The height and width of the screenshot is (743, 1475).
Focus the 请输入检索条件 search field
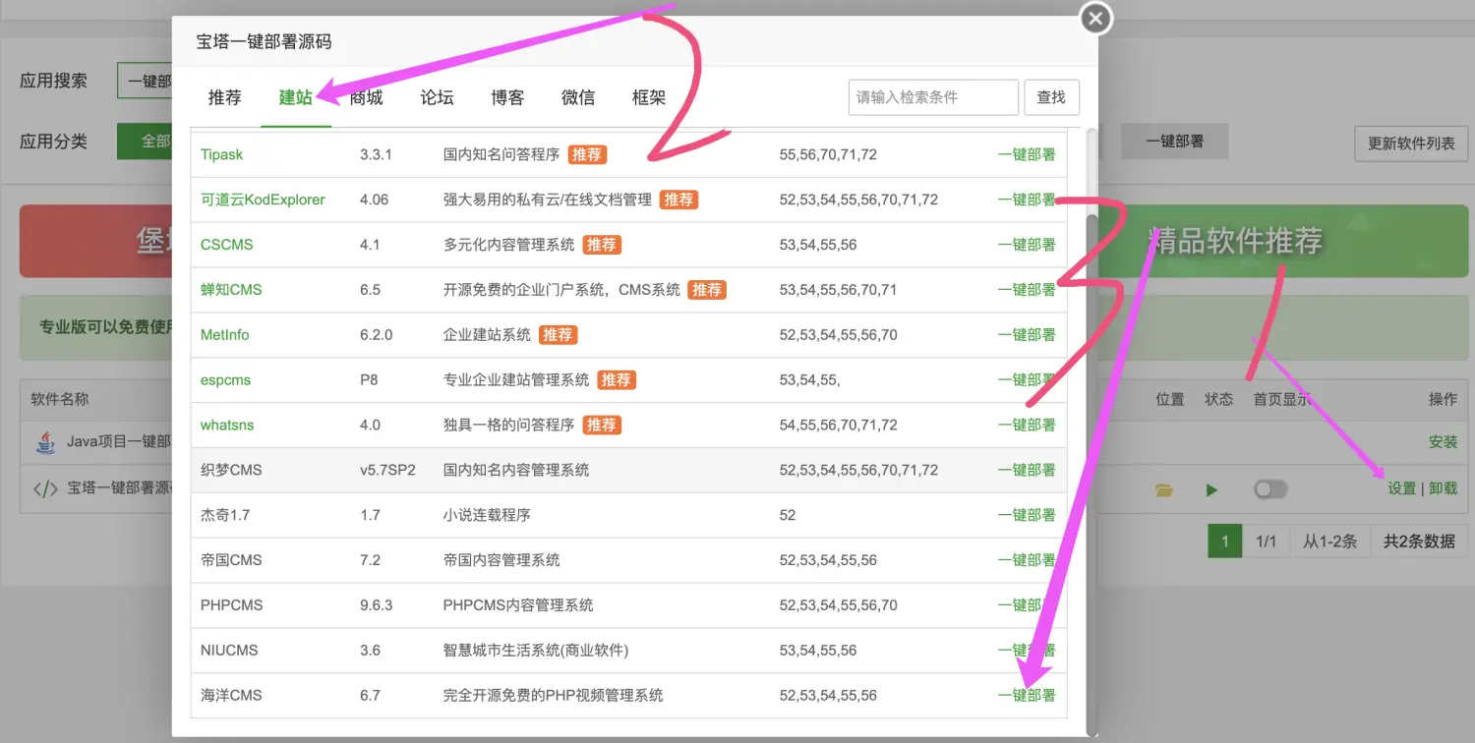(933, 97)
